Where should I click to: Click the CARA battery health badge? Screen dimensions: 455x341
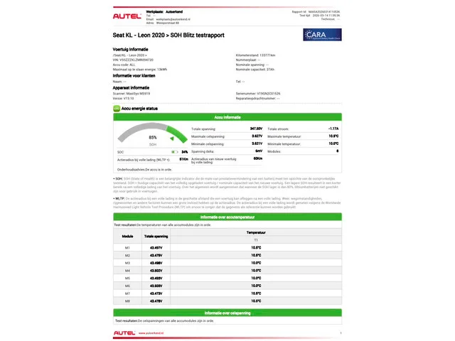coord(321,36)
